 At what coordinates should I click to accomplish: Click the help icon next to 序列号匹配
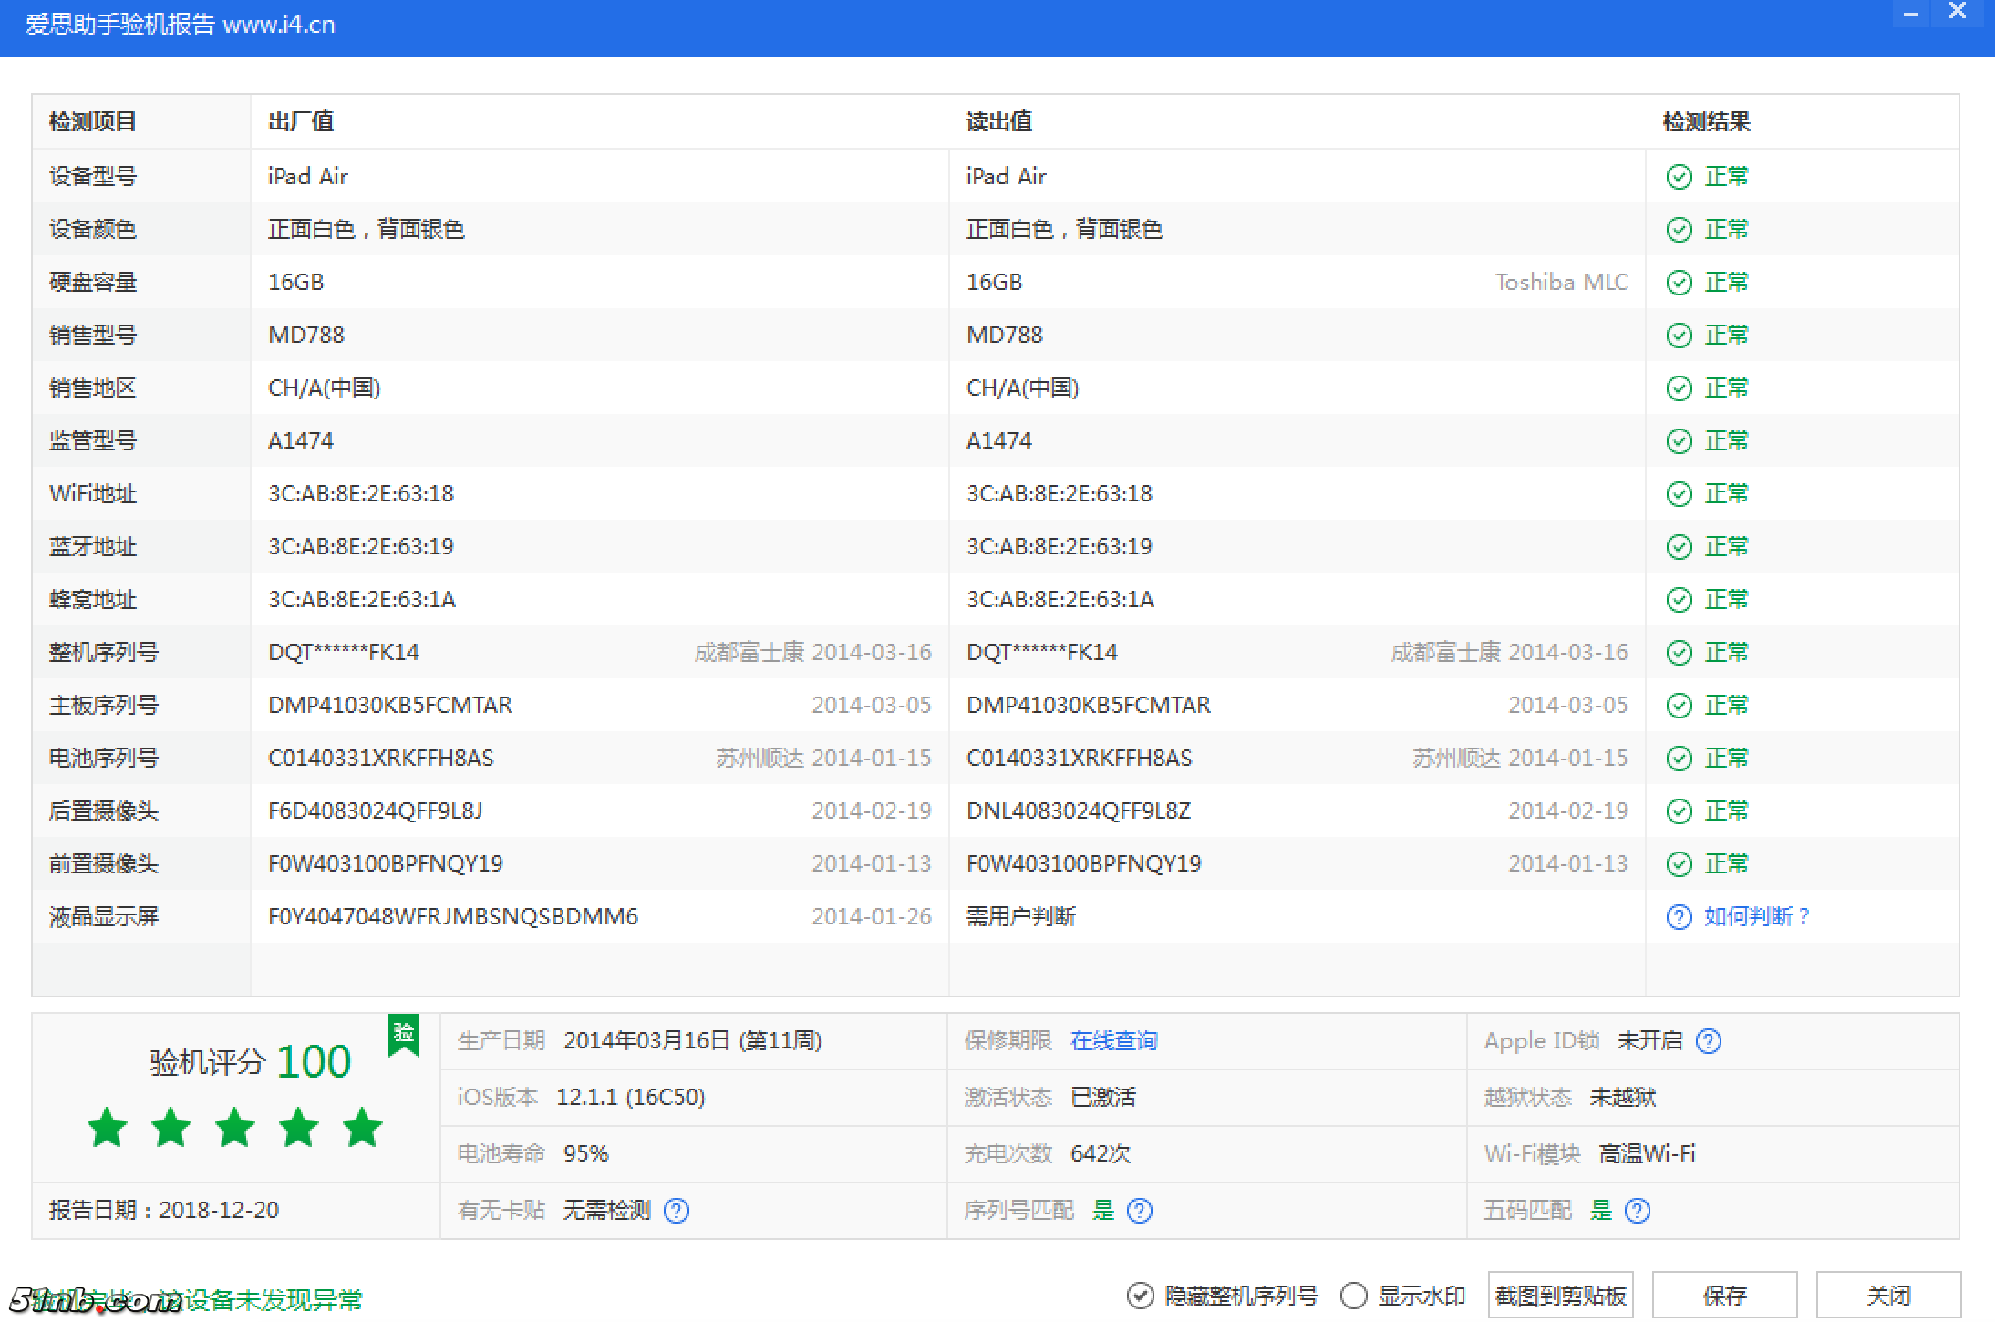pyautogui.click(x=1140, y=1211)
